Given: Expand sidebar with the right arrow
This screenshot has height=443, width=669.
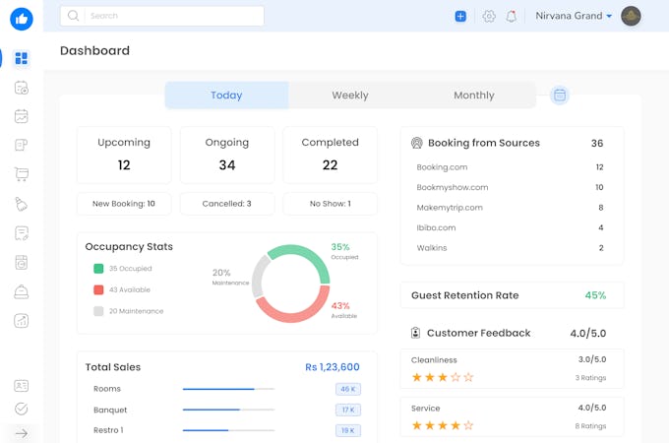Looking at the screenshot, I should (22, 433).
